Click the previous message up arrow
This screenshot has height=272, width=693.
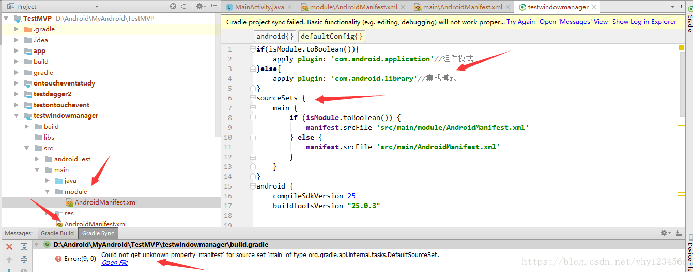click(x=9, y=259)
